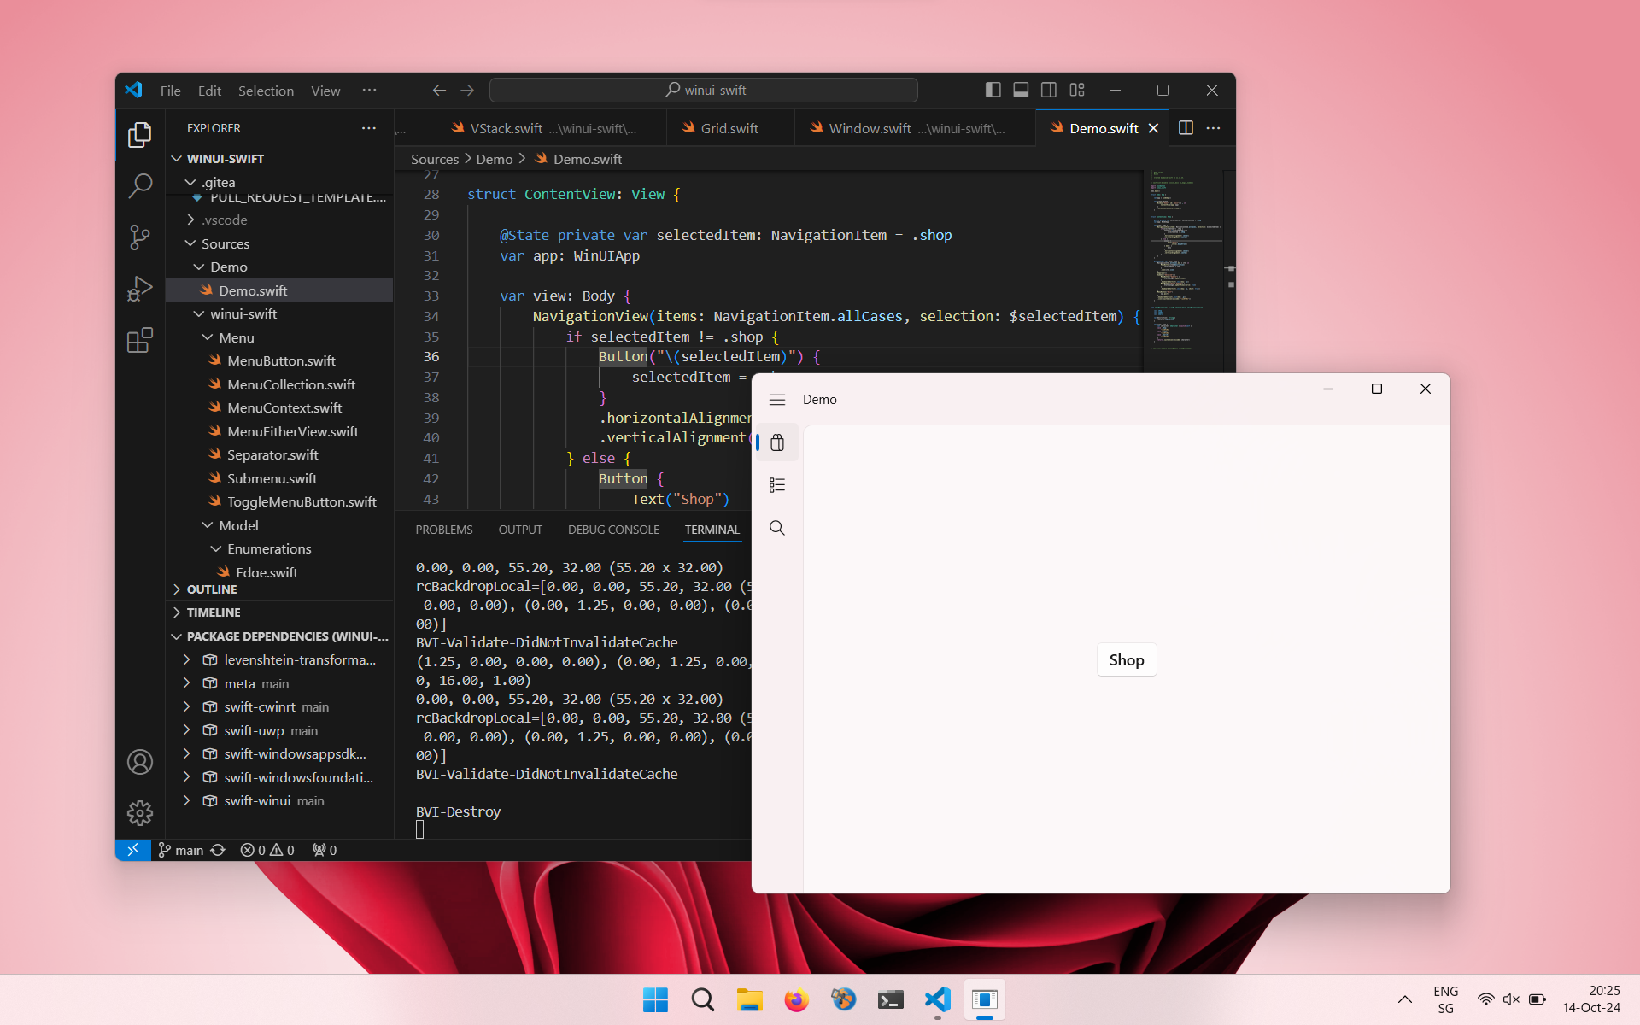Select the list icon in Demo panel
The width and height of the screenshot is (1640, 1025).
777,484
